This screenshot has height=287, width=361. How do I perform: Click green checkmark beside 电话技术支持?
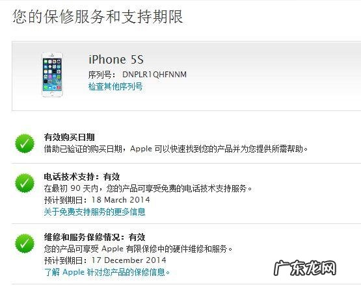(25, 183)
